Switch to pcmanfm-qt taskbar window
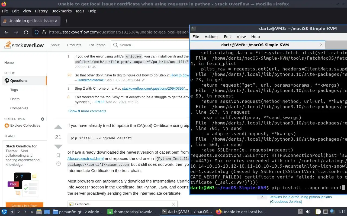Image resolution: width=347 pixels, height=216 pixels. coord(78,212)
